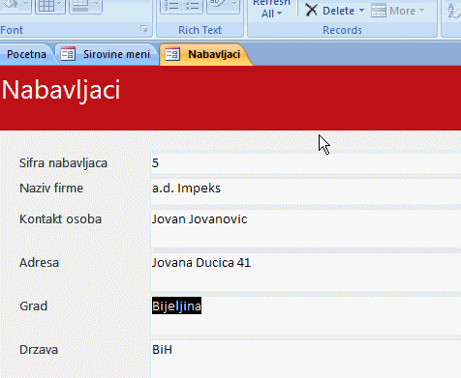Apply alternate fill/back color
The height and width of the screenshot is (378, 461).
(80, 6)
